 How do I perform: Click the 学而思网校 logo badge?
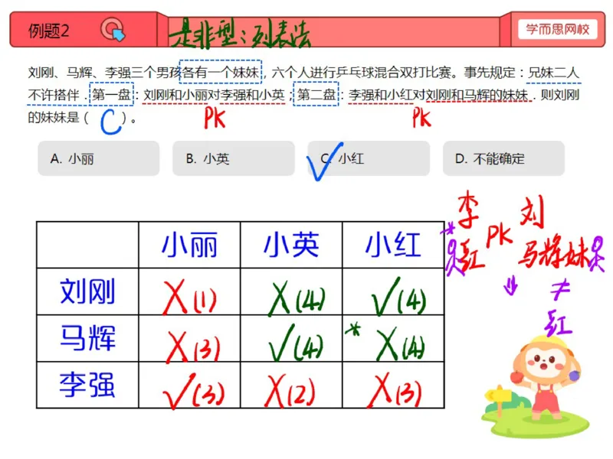[558, 29]
